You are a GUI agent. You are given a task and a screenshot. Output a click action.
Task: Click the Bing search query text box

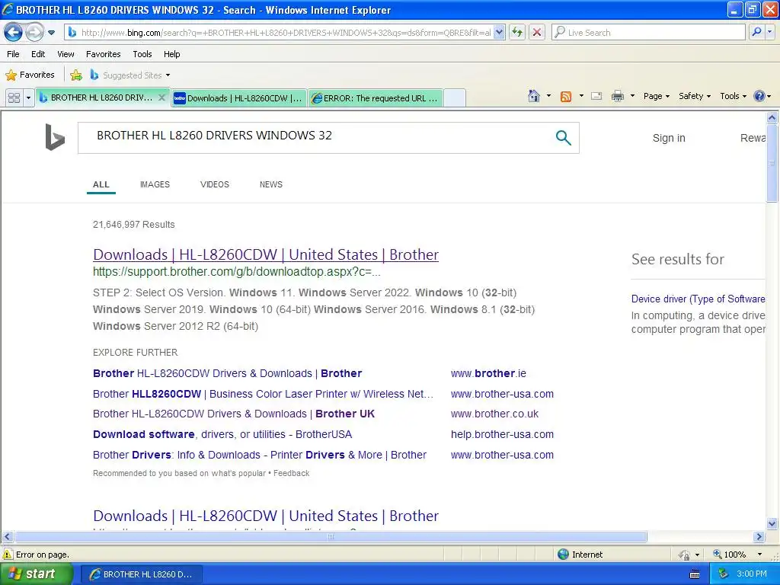tap(318, 136)
